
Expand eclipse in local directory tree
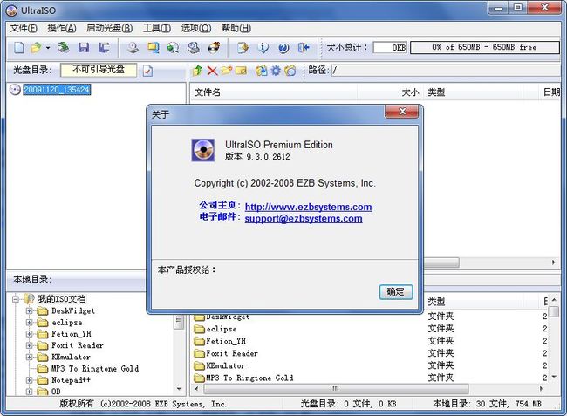[x=30, y=323]
